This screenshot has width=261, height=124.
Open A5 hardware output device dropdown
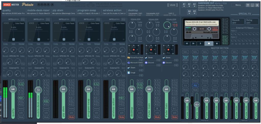tap(194, 12)
